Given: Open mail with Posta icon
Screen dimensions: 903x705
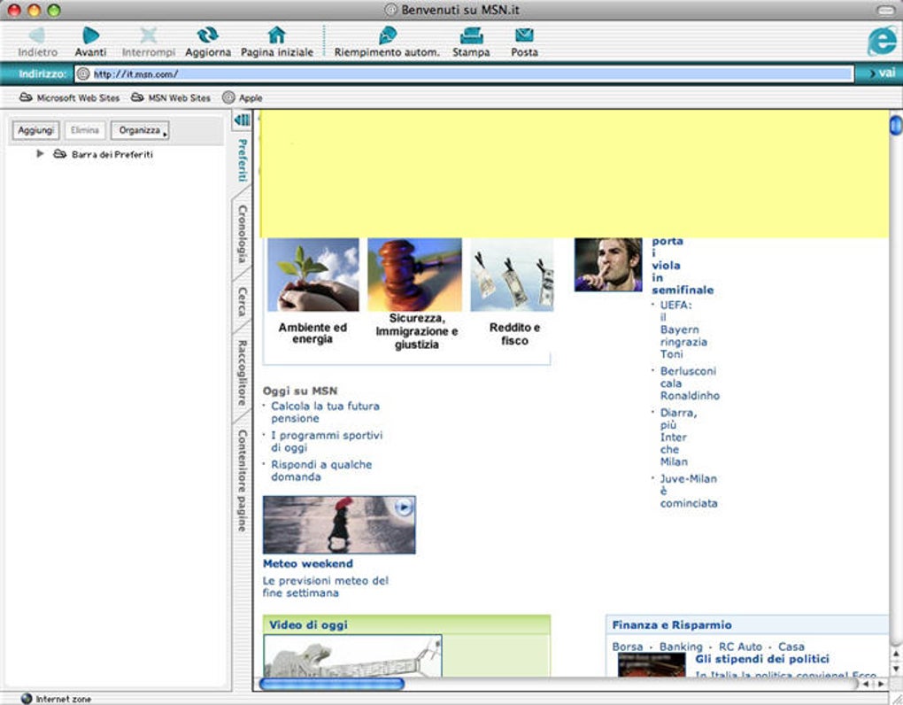Looking at the screenshot, I should 524,35.
